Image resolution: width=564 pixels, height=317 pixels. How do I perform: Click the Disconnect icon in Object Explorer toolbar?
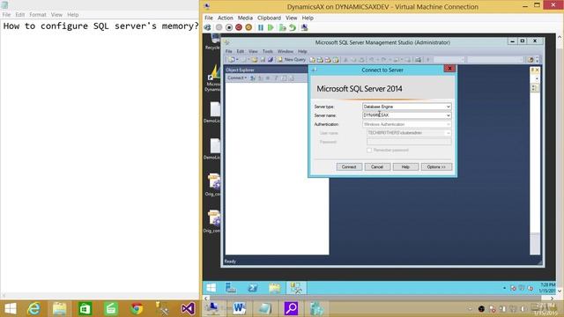pyautogui.click(x=260, y=78)
